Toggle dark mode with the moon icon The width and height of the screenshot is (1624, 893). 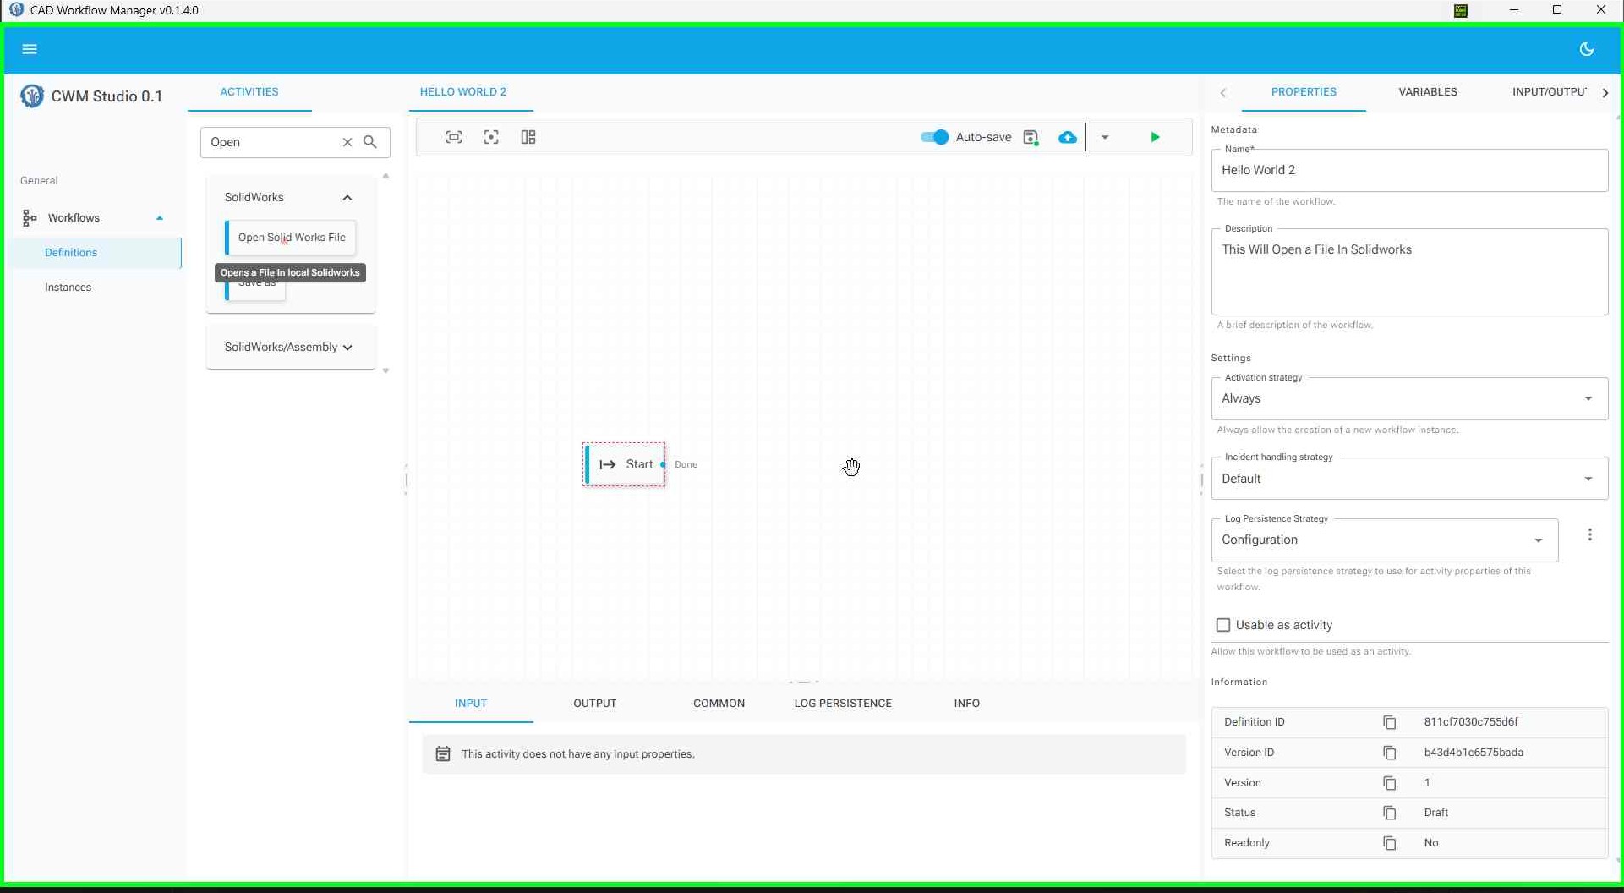tap(1587, 48)
